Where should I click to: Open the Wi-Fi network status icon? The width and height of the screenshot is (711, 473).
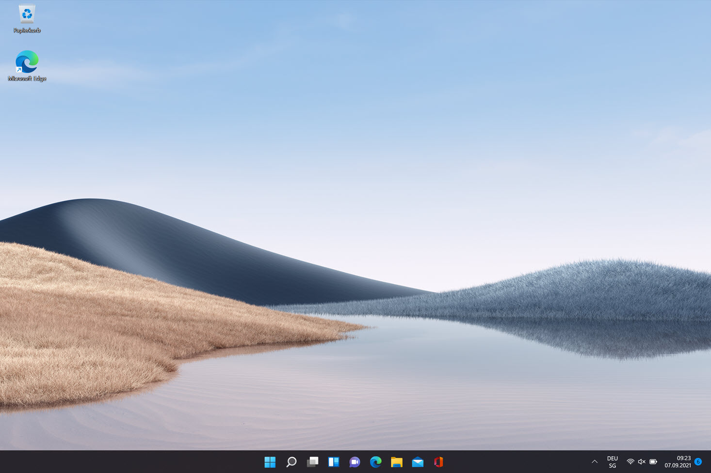pyautogui.click(x=630, y=462)
